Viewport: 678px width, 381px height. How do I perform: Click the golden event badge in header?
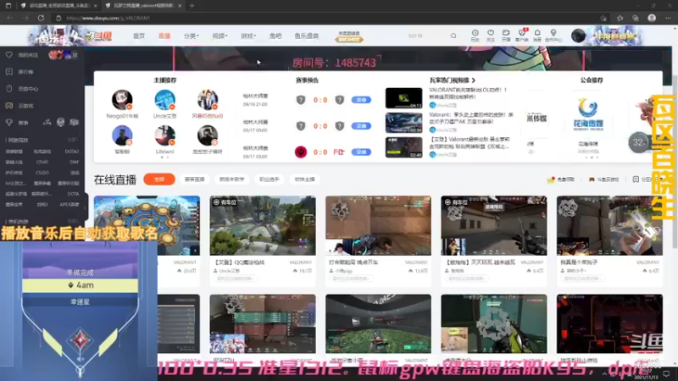click(x=349, y=36)
